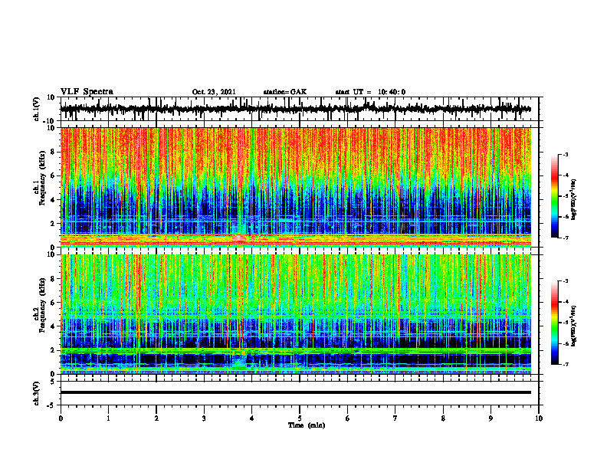Click the "-7" tick on ch.2 colorbar
607x469 pixels.
pos(566,365)
